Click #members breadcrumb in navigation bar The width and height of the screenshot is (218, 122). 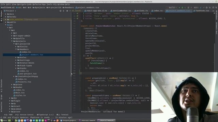coord(68,7)
